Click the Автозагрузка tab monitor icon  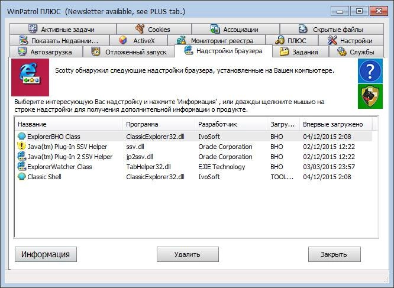click(22, 51)
